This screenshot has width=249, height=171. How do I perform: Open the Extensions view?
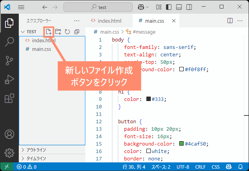[x=9, y=98]
